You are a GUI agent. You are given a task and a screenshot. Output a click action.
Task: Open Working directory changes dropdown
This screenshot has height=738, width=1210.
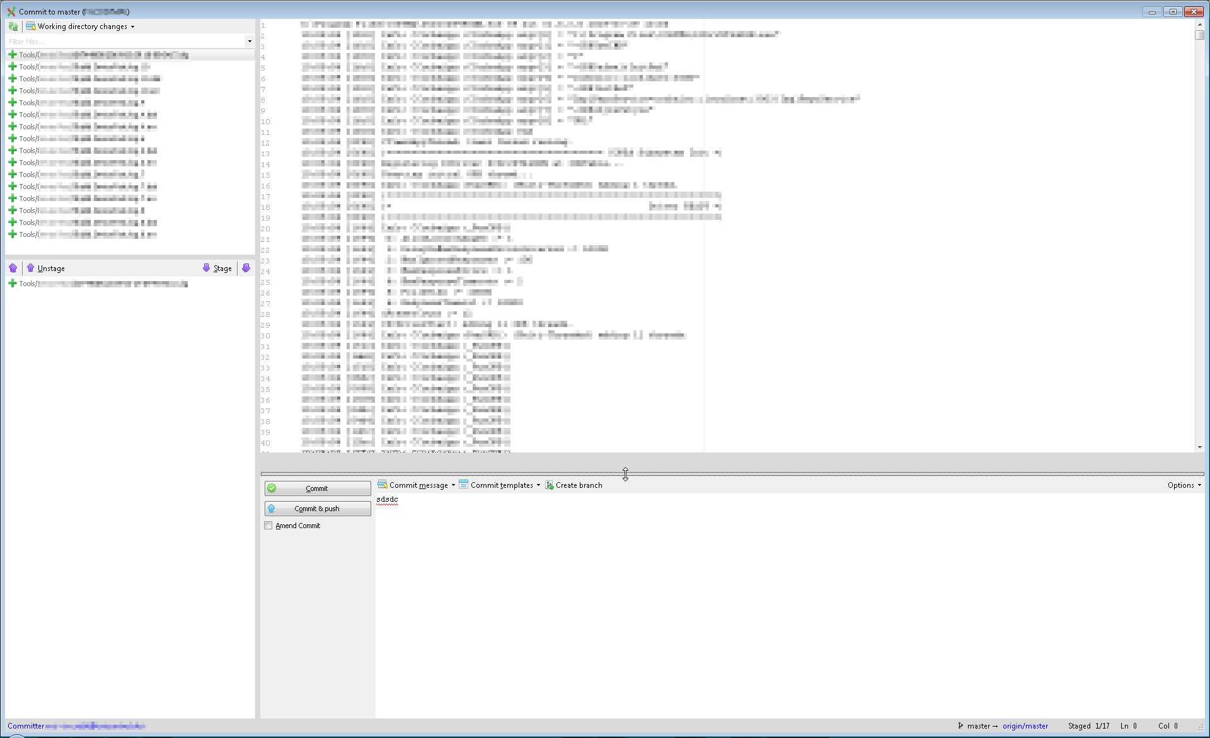(x=80, y=26)
